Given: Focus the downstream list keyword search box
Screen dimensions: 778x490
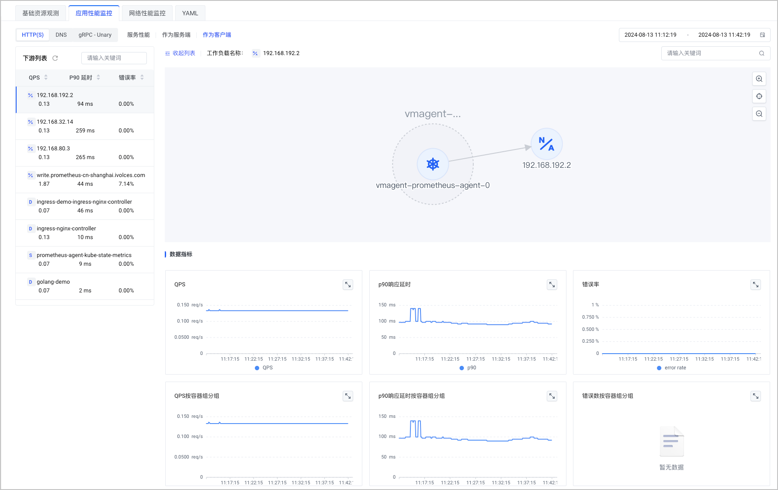Looking at the screenshot, I should point(114,58).
